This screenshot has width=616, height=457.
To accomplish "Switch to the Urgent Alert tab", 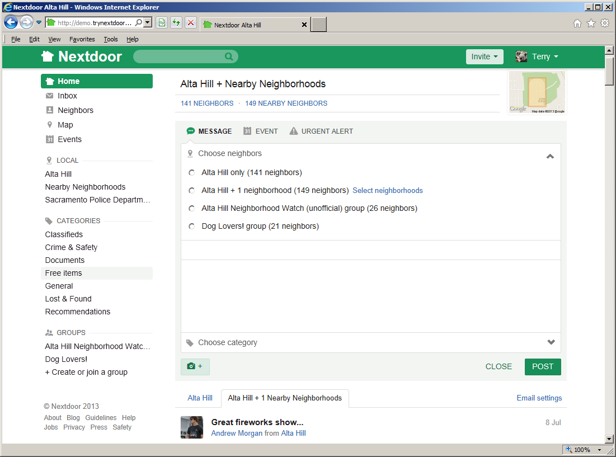I will (x=321, y=131).
